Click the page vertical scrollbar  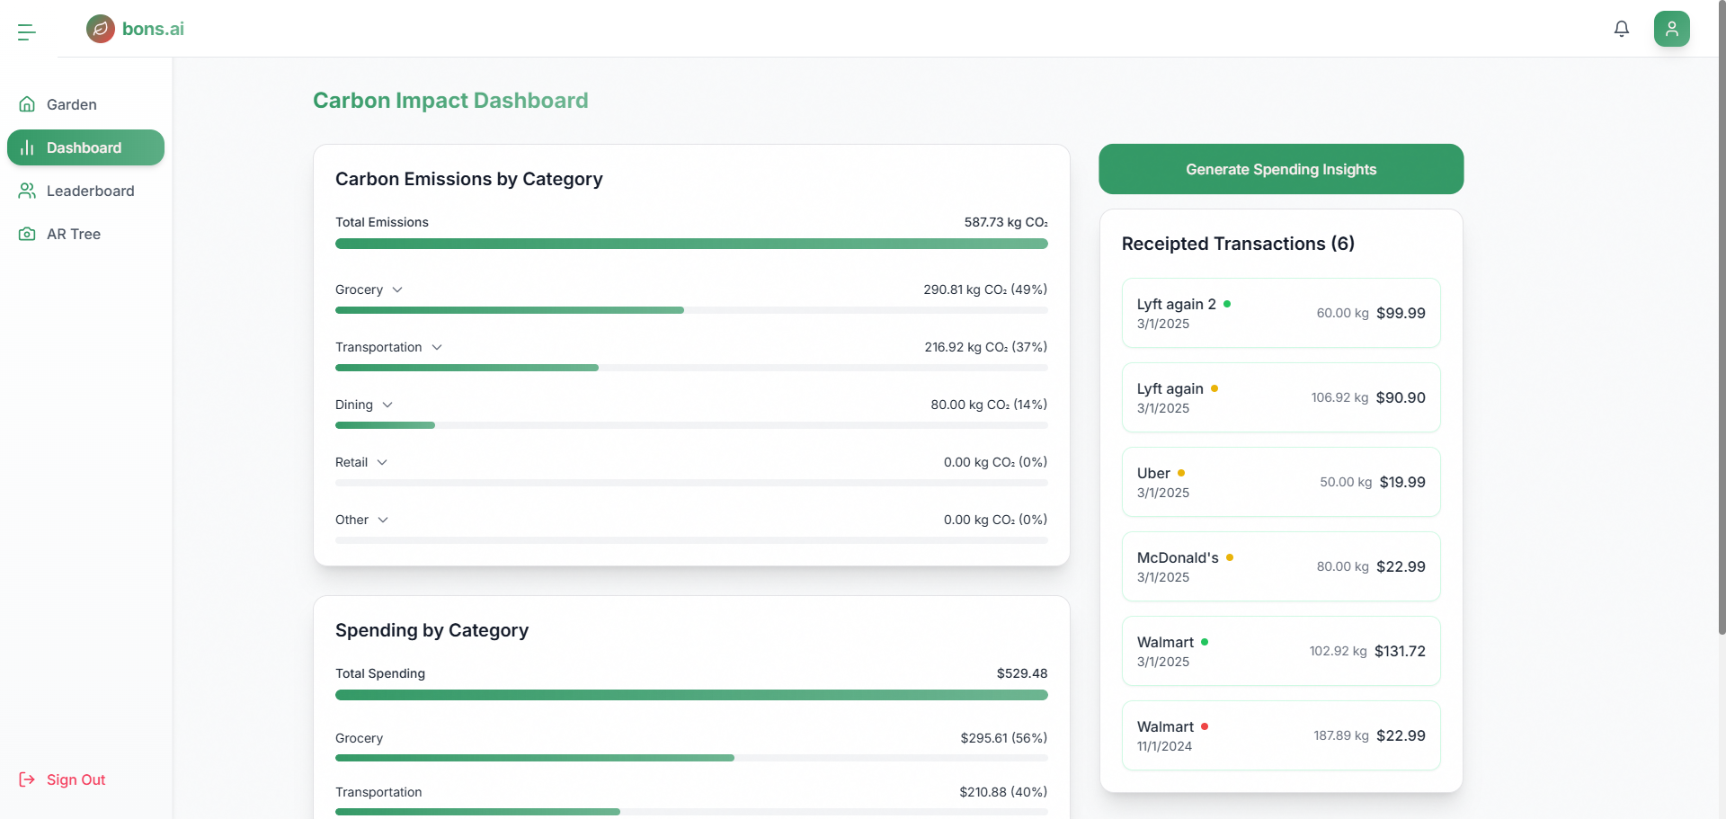pyautogui.click(x=1722, y=319)
